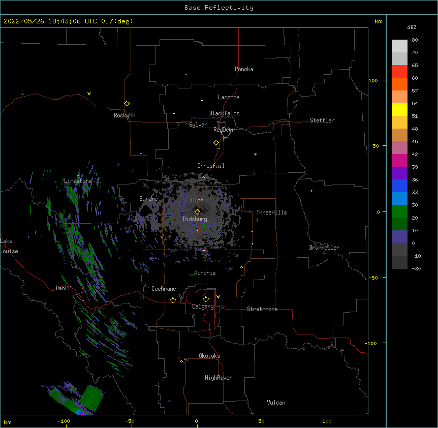Click the Sylvan label on map
The image size is (438, 428).
[198, 125]
